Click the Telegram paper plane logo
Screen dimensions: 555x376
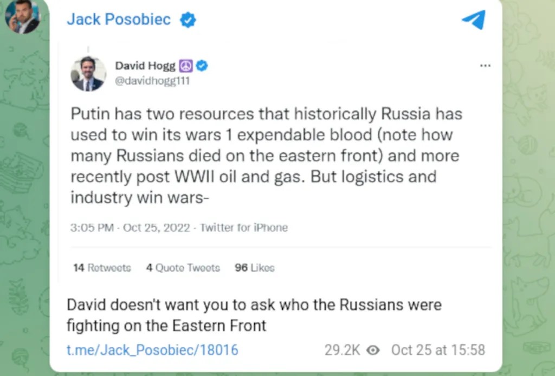473,20
